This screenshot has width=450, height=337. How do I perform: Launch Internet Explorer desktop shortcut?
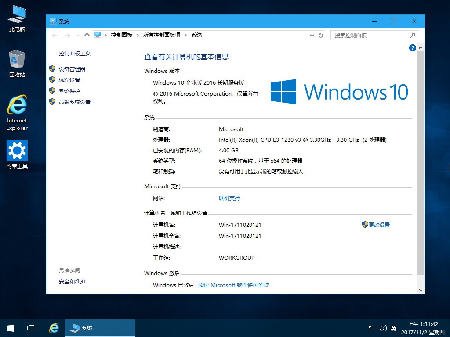[x=17, y=113]
